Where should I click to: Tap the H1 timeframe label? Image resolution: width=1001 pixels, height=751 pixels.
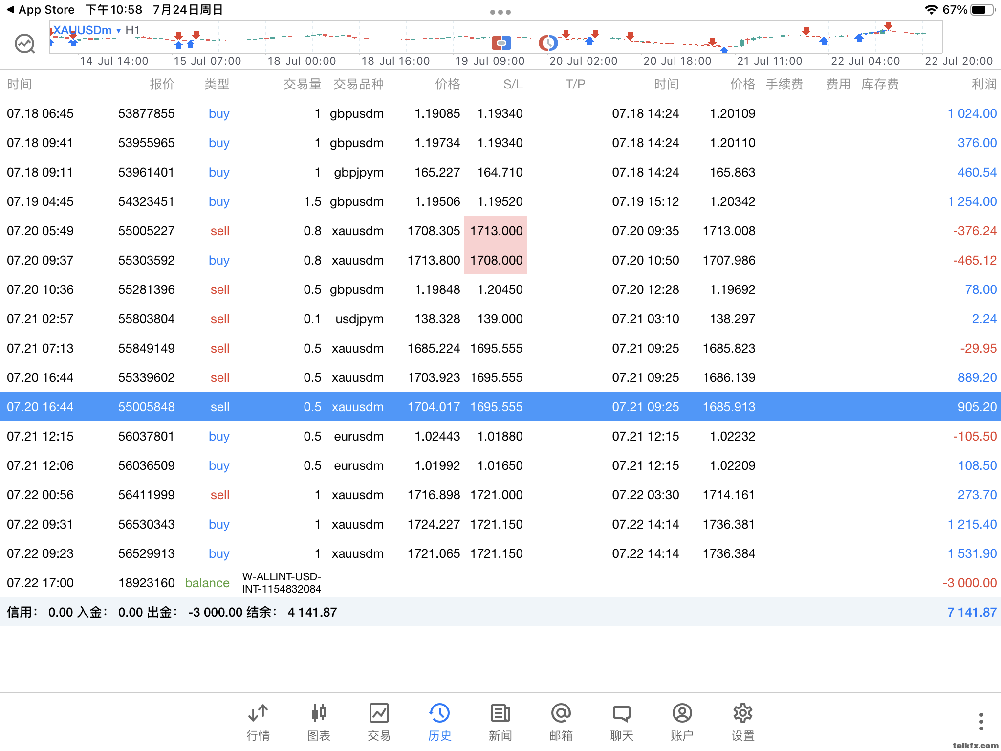132,30
